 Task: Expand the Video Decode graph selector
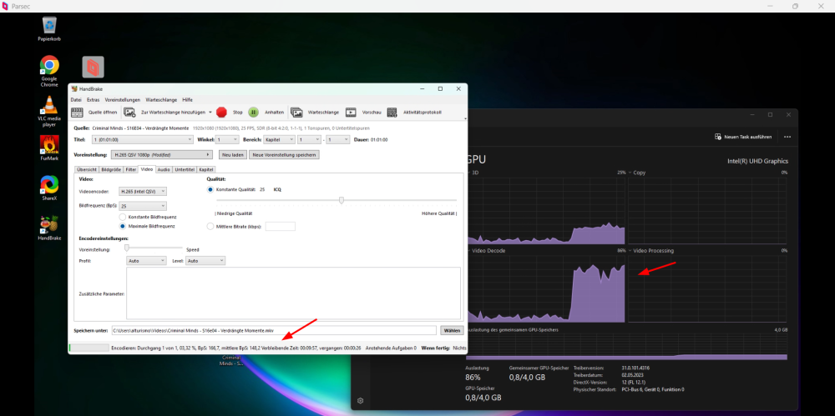click(468, 251)
